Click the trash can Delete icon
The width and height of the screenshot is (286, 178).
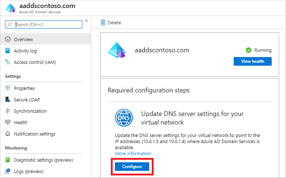point(103,23)
